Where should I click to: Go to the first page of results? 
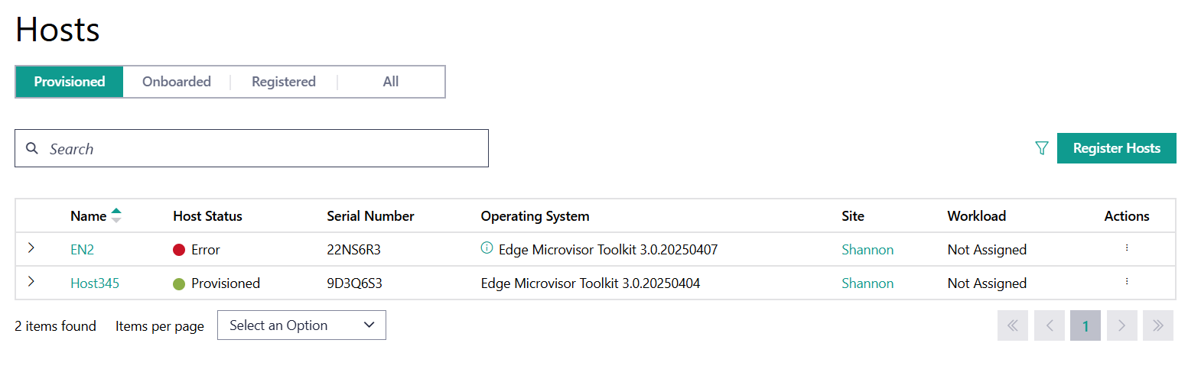click(x=1013, y=325)
